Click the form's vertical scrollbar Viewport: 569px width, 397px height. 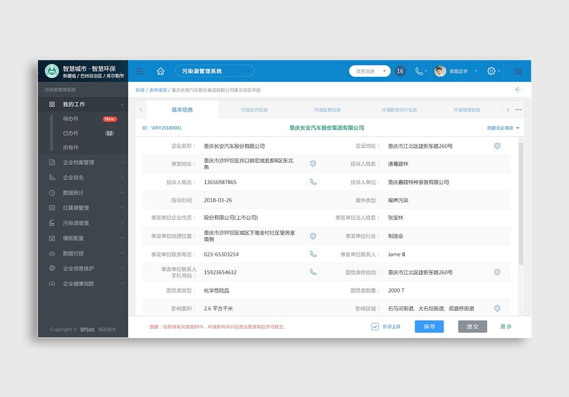point(521,203)
